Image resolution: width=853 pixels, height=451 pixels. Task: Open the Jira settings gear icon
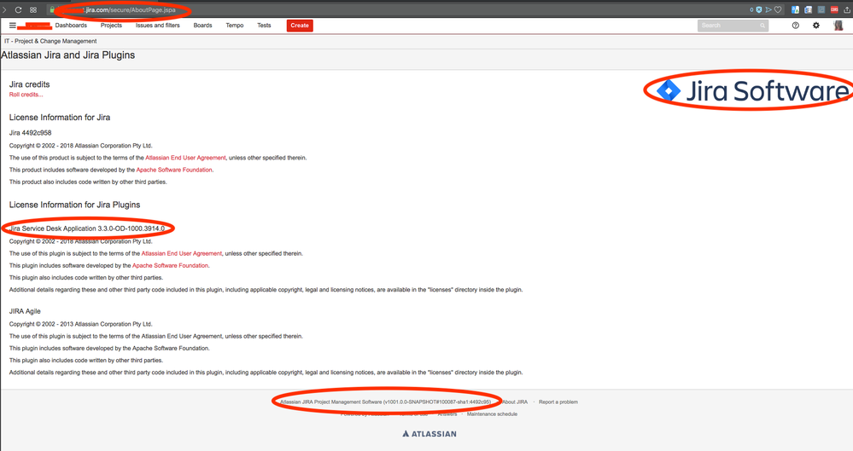click(x=816, y=25)
